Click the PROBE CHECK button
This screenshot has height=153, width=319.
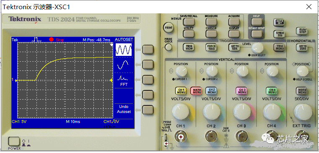[x=168, y=47]
